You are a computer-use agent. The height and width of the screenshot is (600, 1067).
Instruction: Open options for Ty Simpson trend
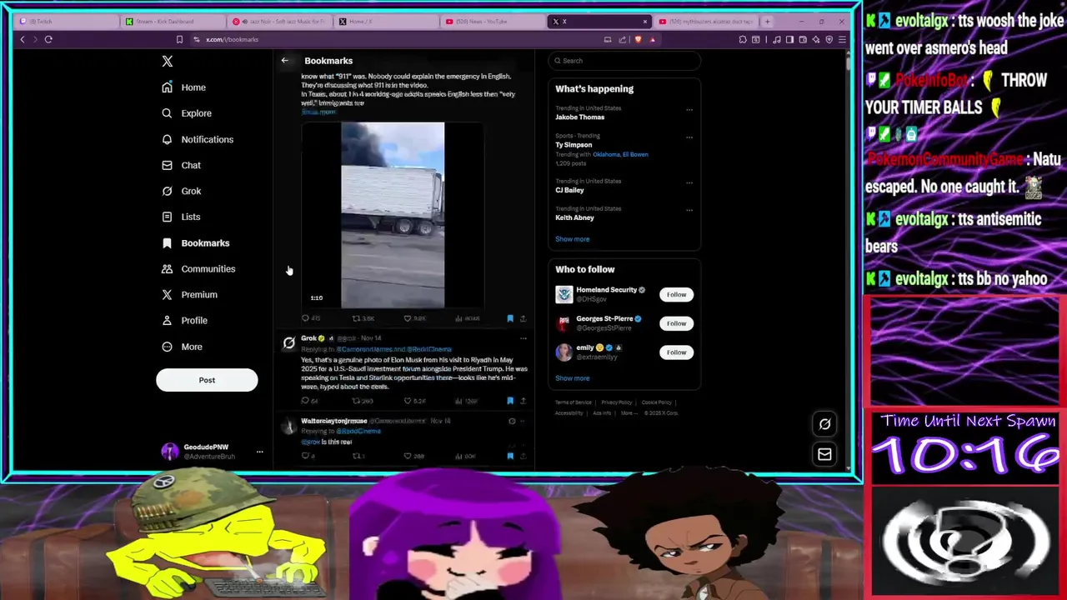(x=689, y=137)
